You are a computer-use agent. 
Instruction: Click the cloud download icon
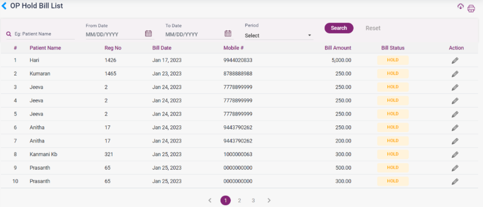[461, 7]
